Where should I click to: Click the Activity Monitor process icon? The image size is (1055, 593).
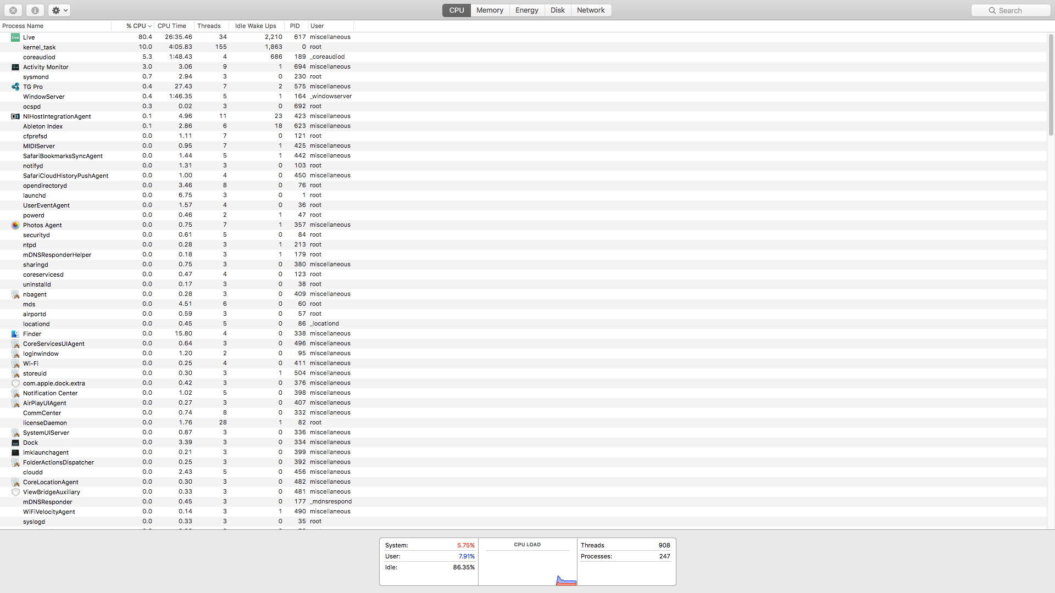pyautogui.click(x=15, y=67)
